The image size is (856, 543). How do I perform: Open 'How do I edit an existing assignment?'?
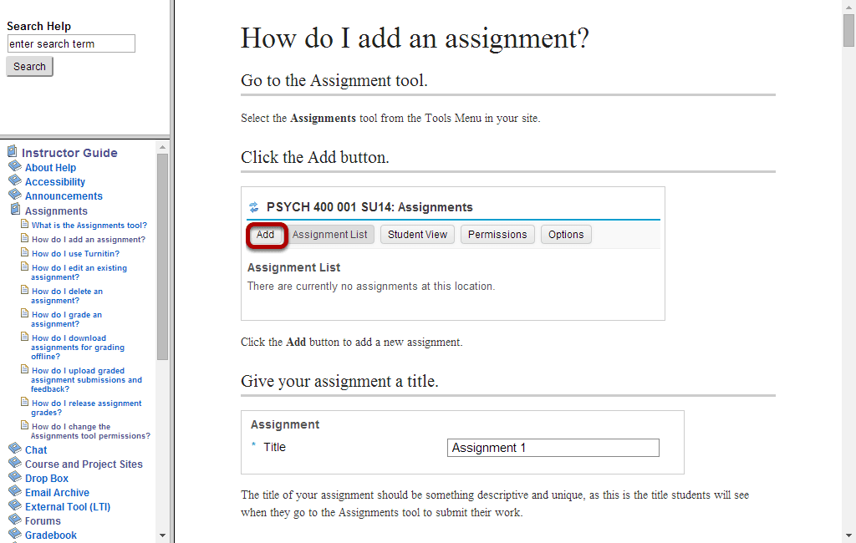[x=79, y=272]
